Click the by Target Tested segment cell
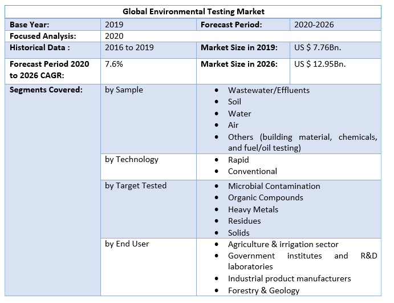394x303 pixels. pyautogui.click(x=136, y=185)
